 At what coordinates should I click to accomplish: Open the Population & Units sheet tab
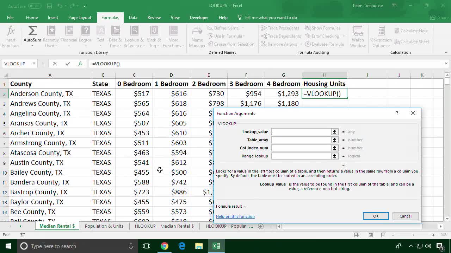[x=104, y=226]
